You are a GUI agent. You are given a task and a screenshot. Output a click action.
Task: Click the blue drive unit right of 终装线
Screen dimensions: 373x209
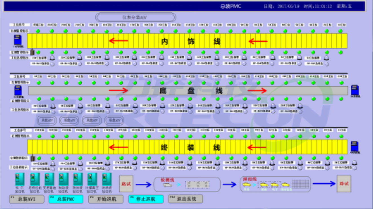(354, 147)
